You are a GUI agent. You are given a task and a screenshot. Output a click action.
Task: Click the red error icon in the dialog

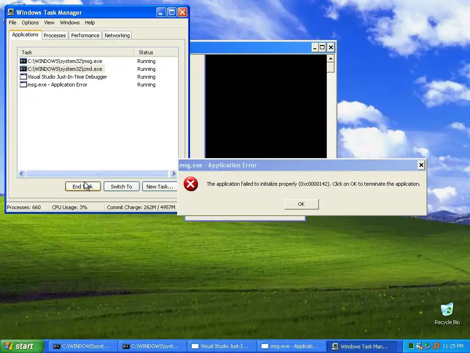click(x=190, y=184)
